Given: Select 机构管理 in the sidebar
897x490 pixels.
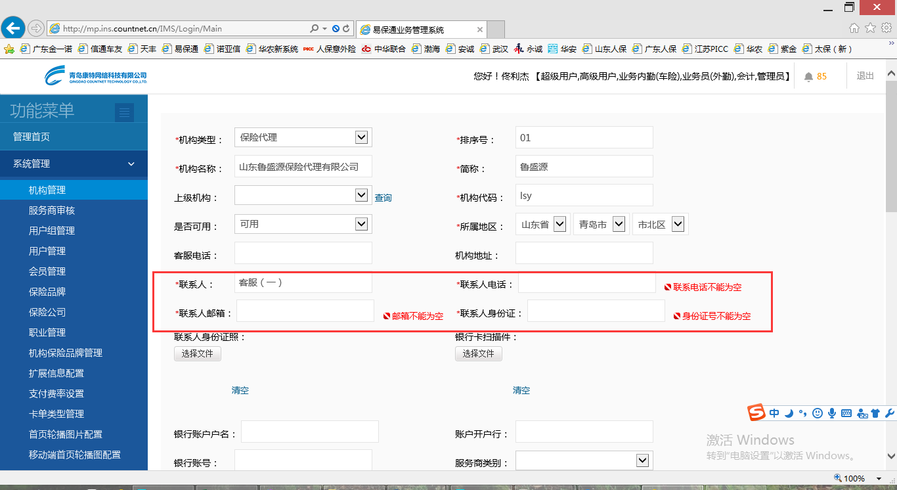Looking at the screenshot, I should click(x=74, y=190).
